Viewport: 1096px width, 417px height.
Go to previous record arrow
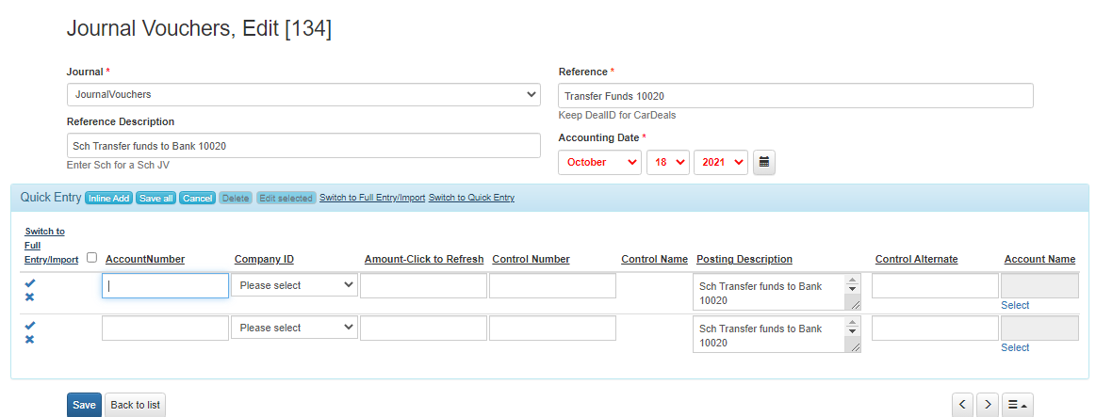tap(962, 404)
